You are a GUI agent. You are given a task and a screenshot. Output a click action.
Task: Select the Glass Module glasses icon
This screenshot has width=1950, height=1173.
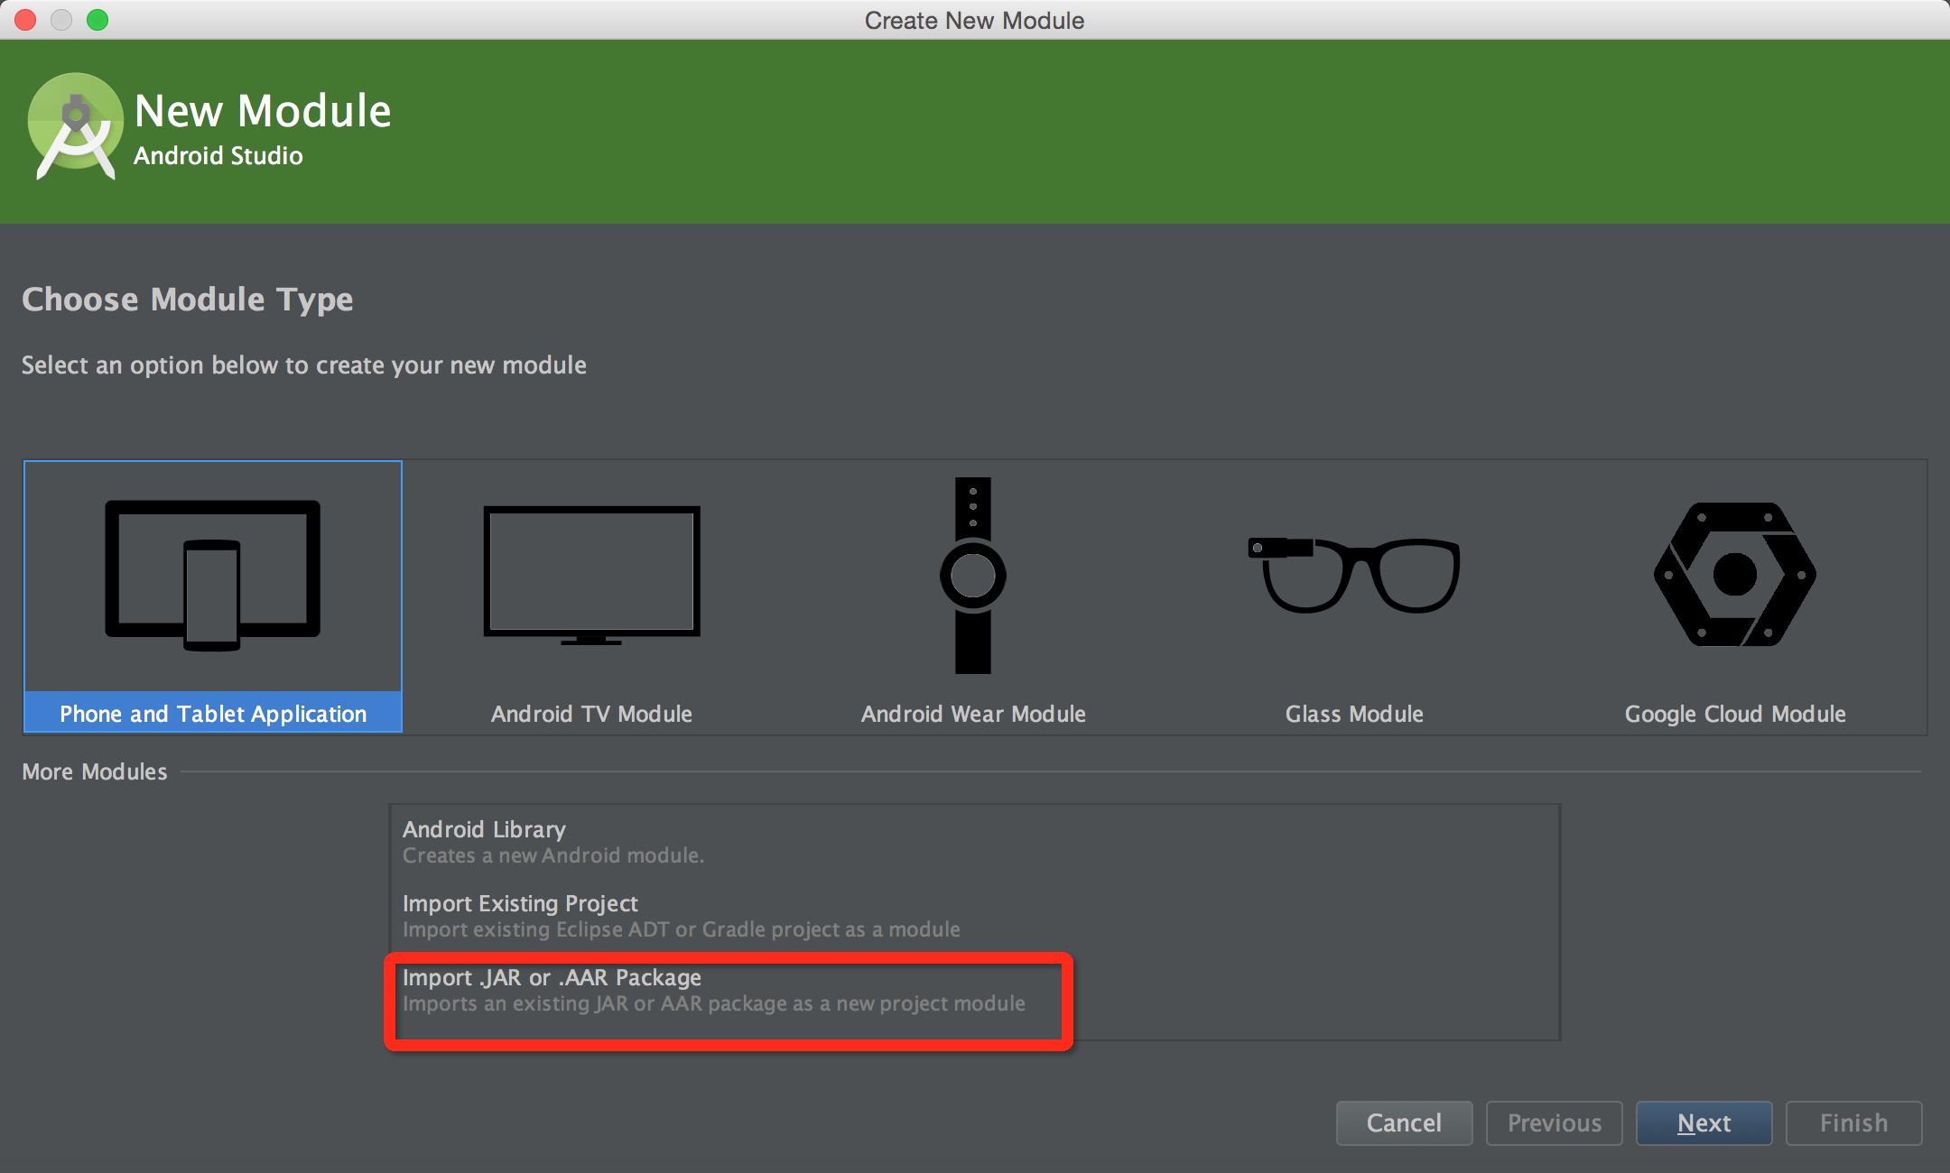tap(1354, 576)
